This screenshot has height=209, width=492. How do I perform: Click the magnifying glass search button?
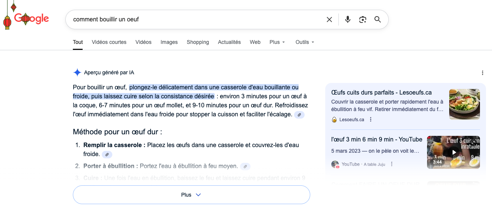point(378,20)
